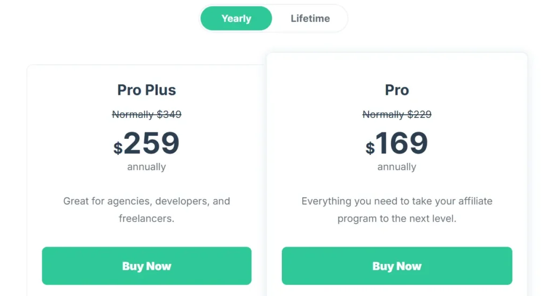549x296 pixels.
Task: Click 'program to the next level.' text
Action: pyautogui.click(x=397, y=219)
